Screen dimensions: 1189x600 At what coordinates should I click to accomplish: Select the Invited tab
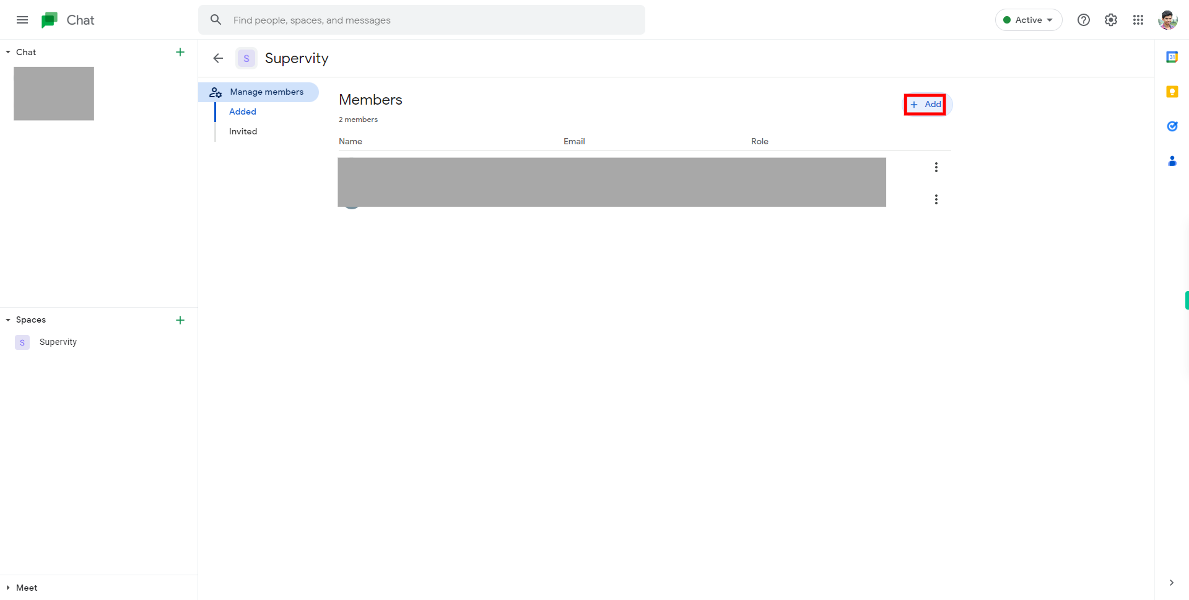click(x=243, y=131)
